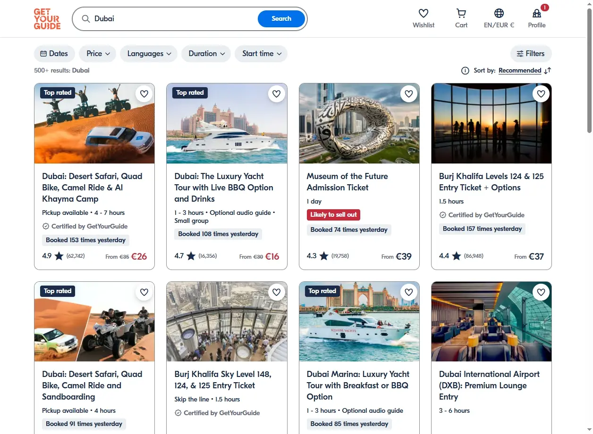Click the €37 price
The image size is (593, 434).
point(536,257)
